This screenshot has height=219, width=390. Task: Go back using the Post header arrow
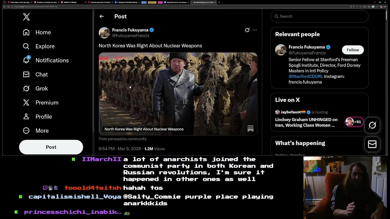coord(101,16)
